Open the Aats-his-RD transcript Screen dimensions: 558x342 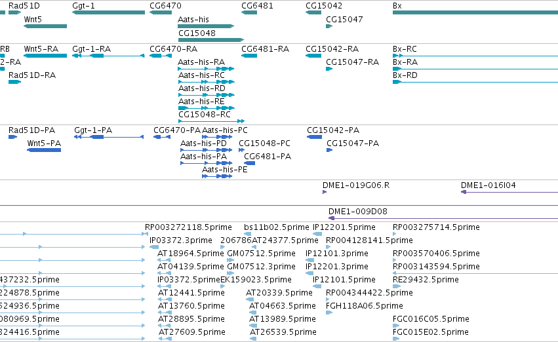(207, 95)
